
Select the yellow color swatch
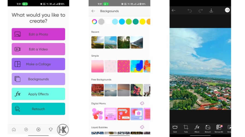click(x=142, y=22)
